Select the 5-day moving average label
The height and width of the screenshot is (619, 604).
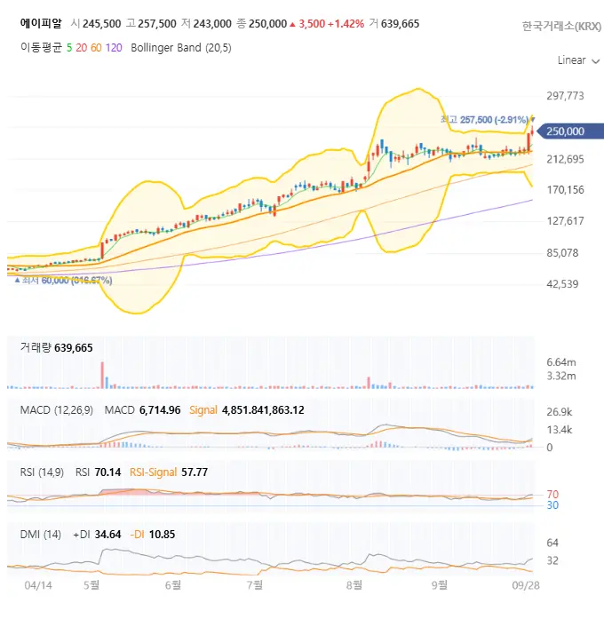point(69,48)
